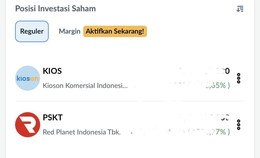
Task: Click the Red Planet Indonesia Tbk. name
Action: (82, 132)
